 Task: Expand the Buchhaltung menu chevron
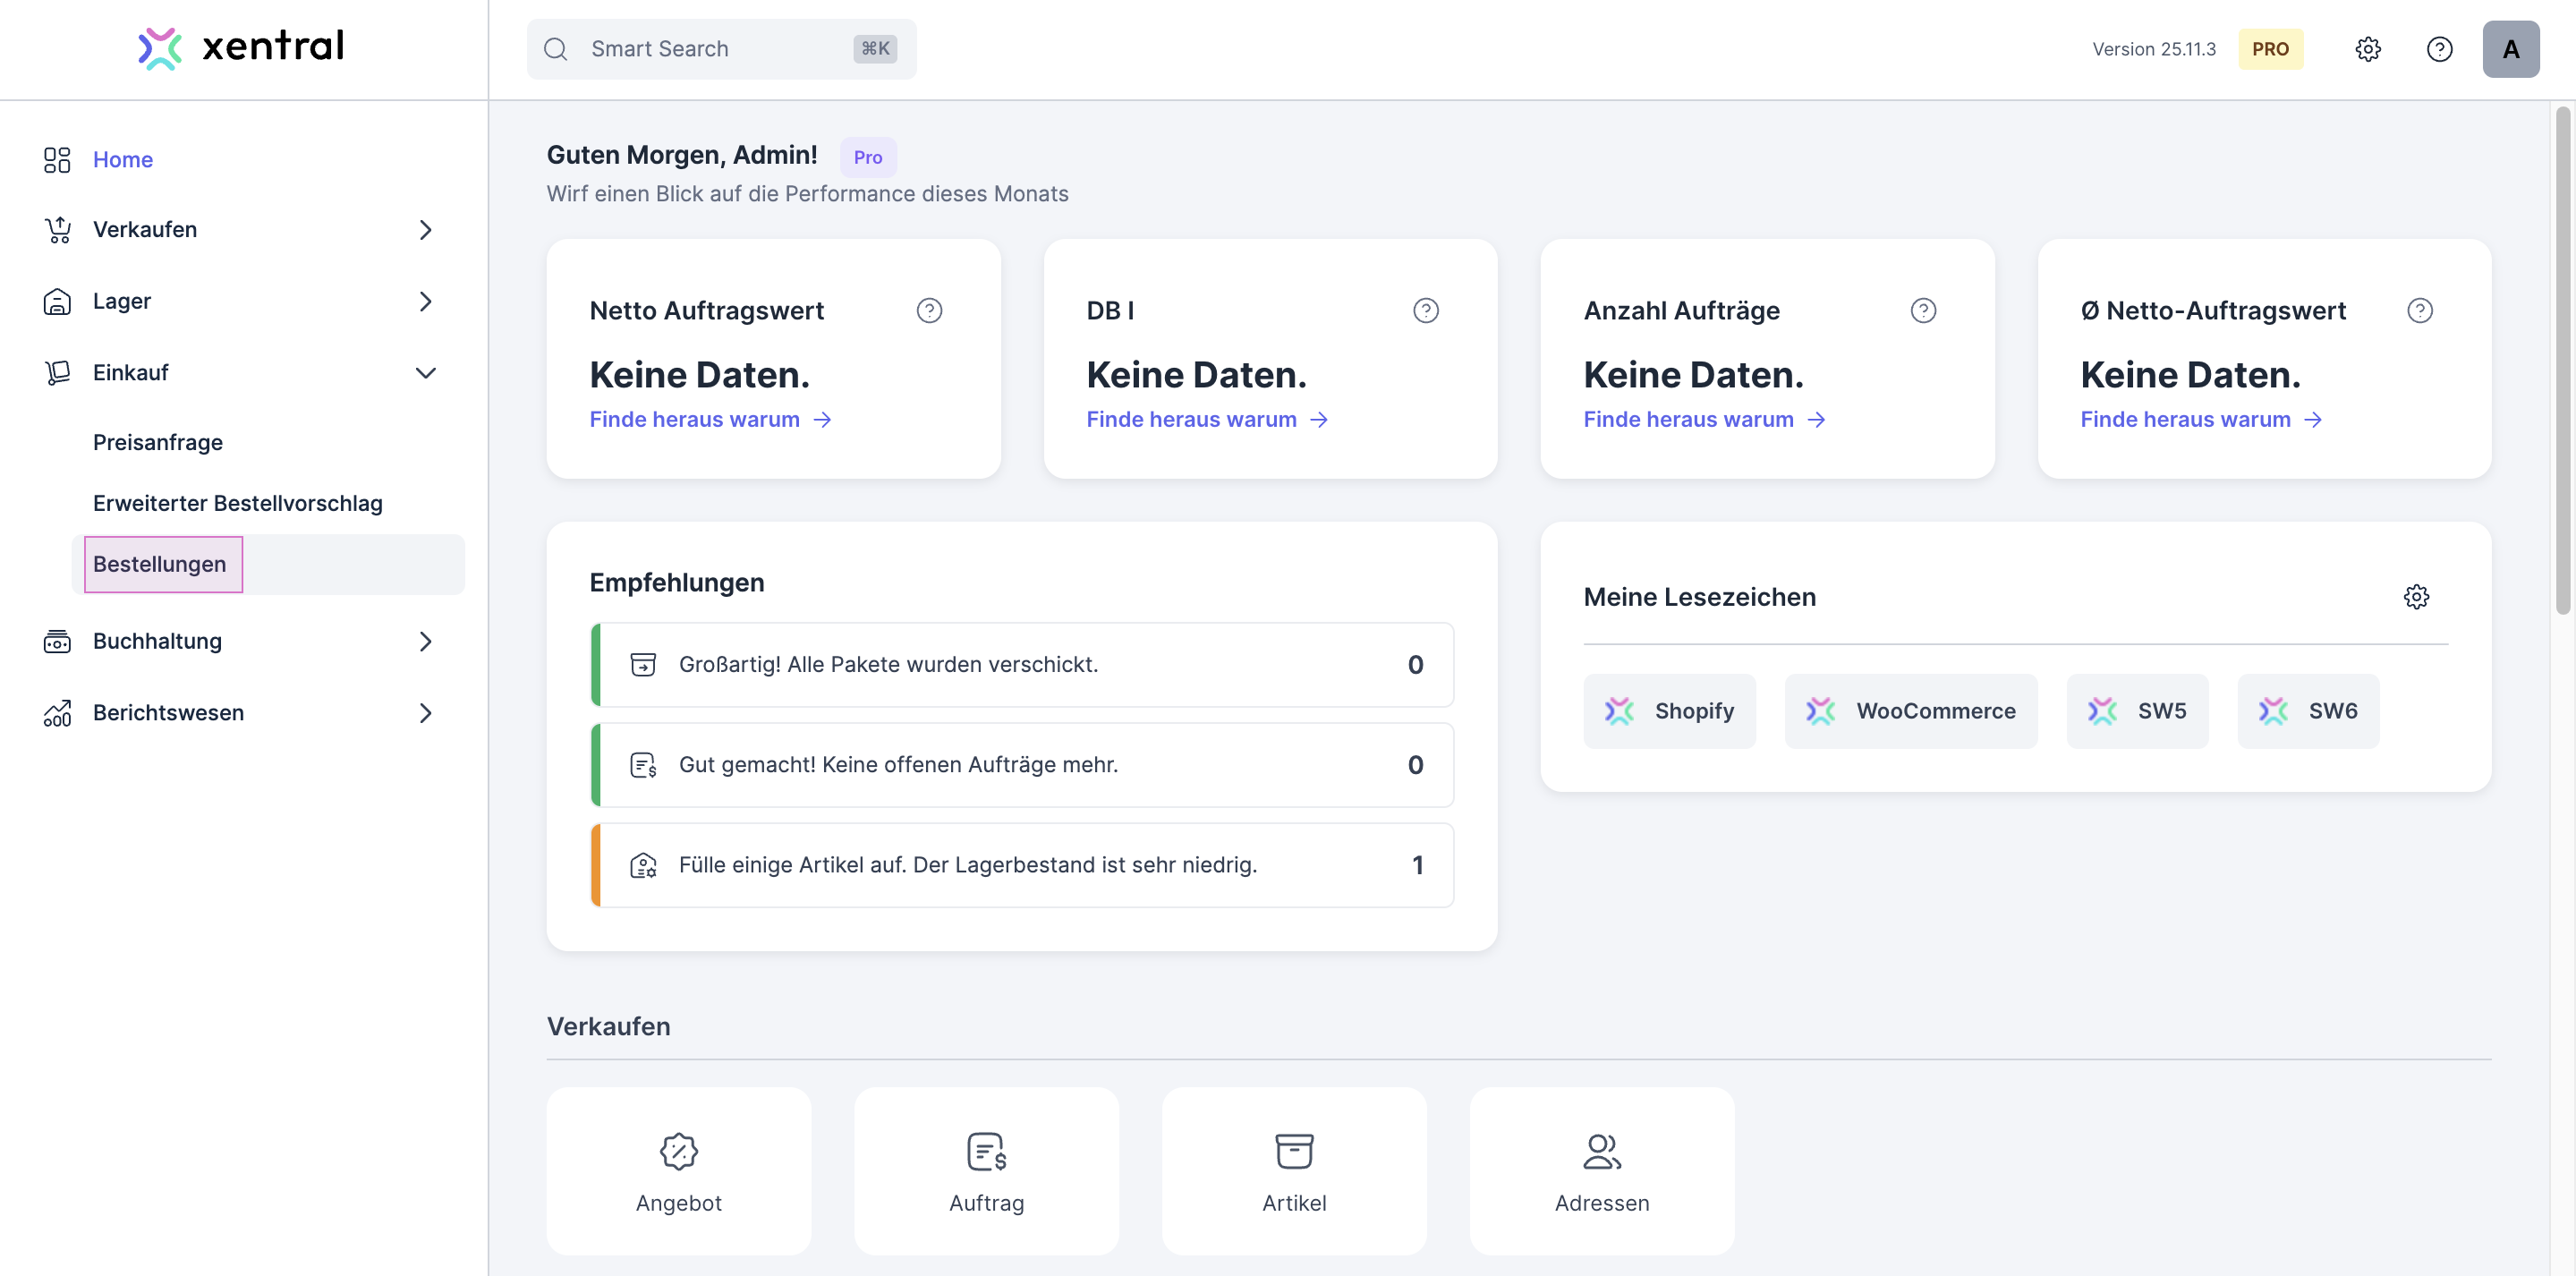tap(425, 641)
